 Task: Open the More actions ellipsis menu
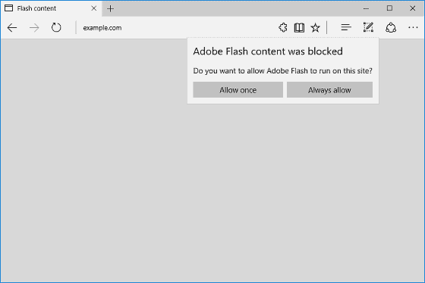pos(413,27)
